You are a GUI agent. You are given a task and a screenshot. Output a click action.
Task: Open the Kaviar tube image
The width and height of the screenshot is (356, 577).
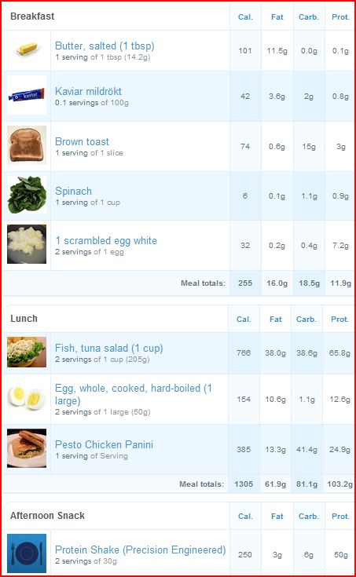click(x=27, y=95)
